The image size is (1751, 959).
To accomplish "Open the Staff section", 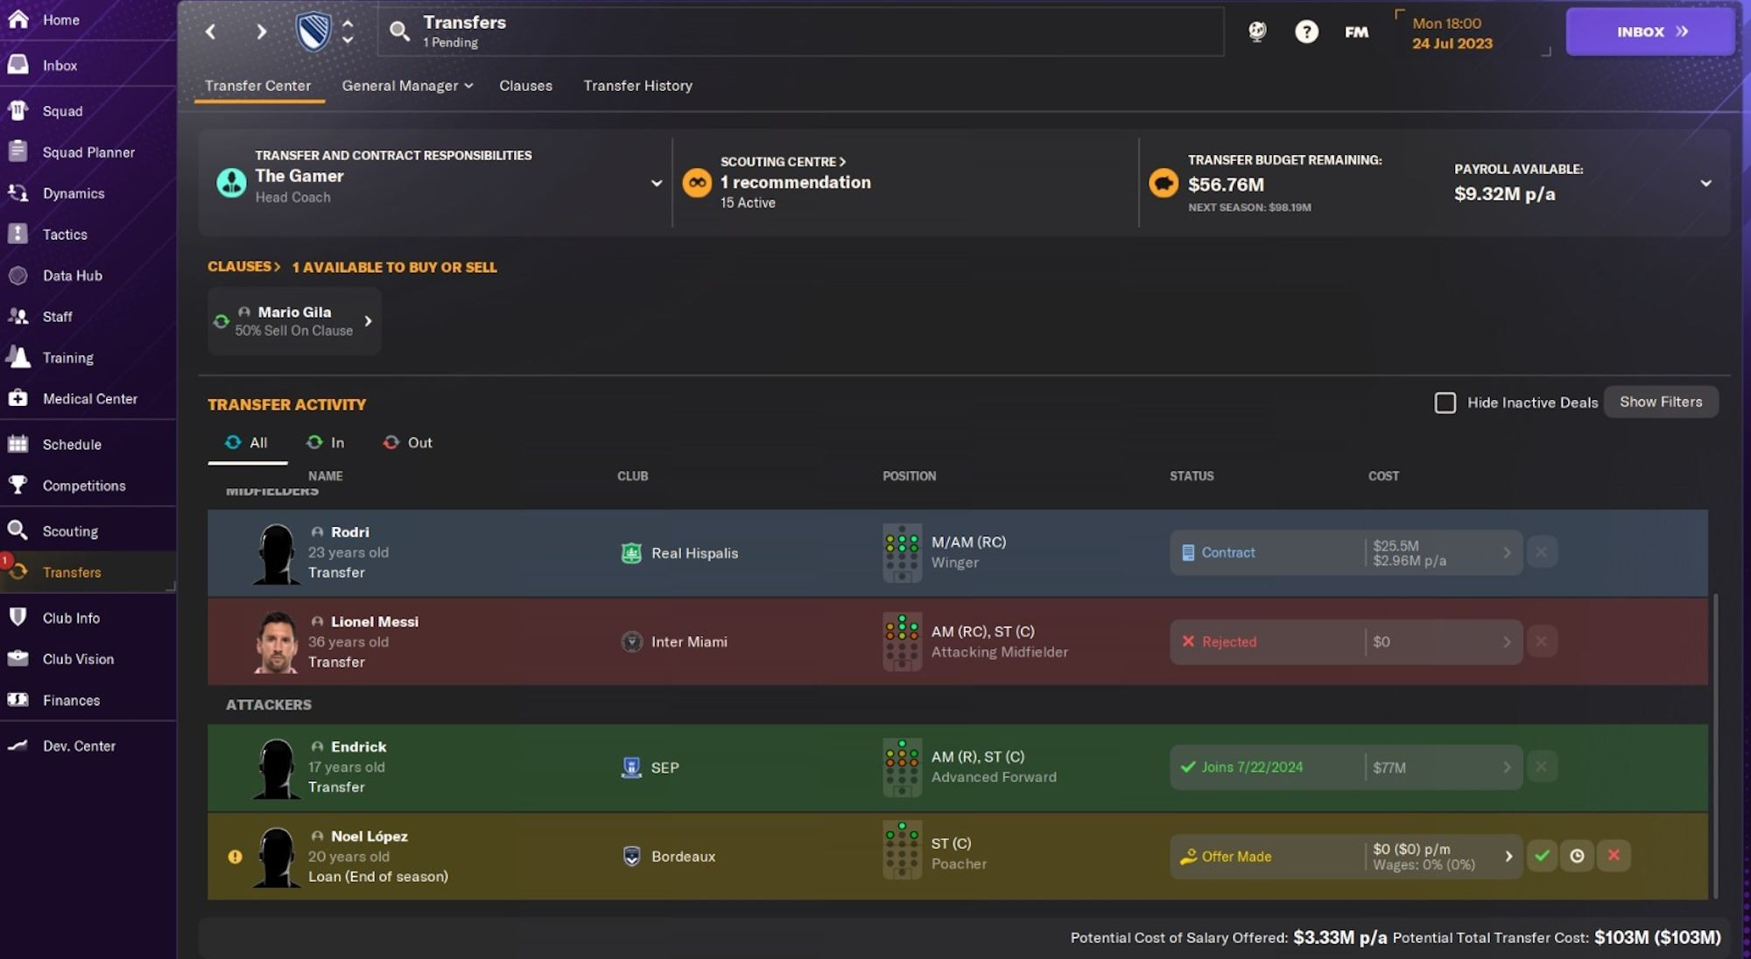I will 58,317.
